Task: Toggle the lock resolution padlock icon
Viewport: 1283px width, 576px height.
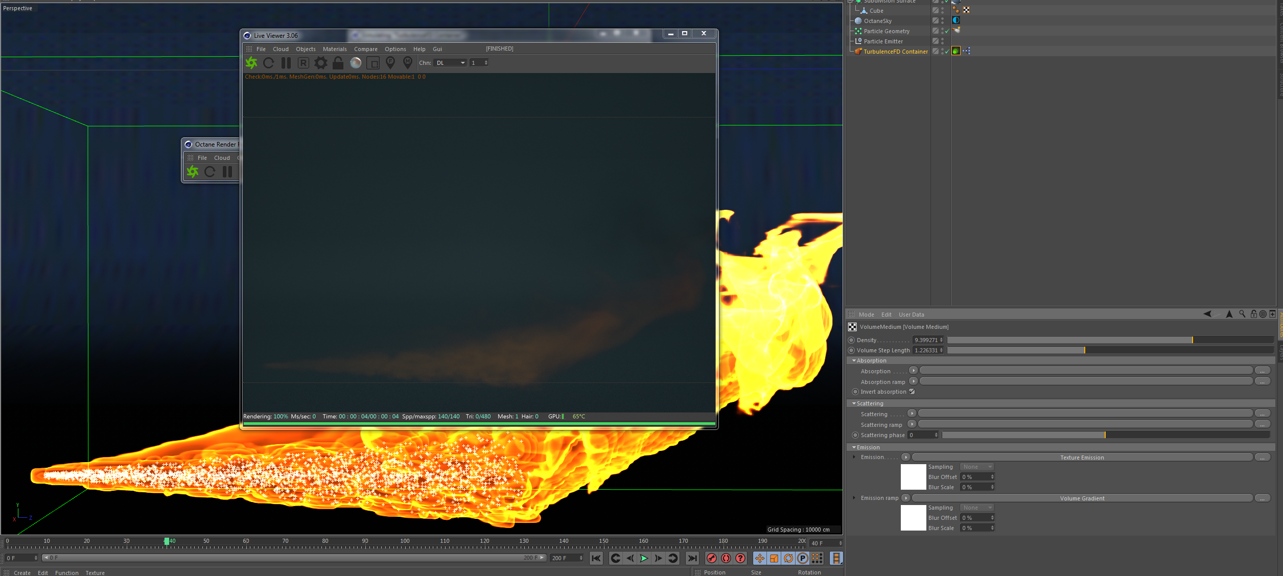Action: pos(338,63)
